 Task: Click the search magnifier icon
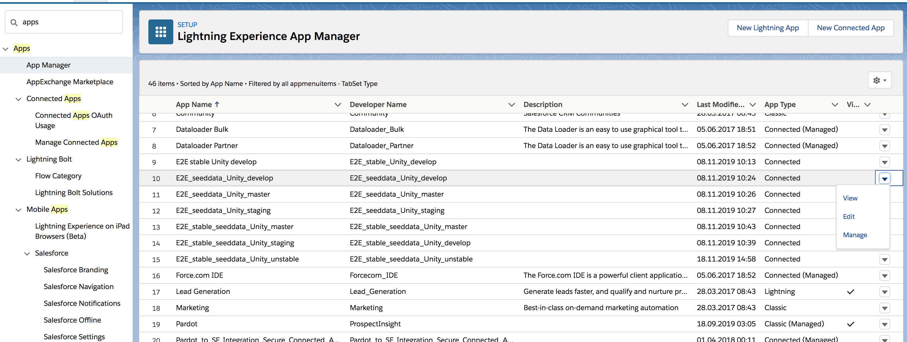point(14,22)
